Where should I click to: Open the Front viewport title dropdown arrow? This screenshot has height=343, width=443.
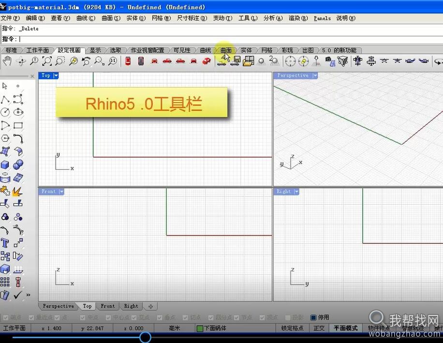pos(61,192)
